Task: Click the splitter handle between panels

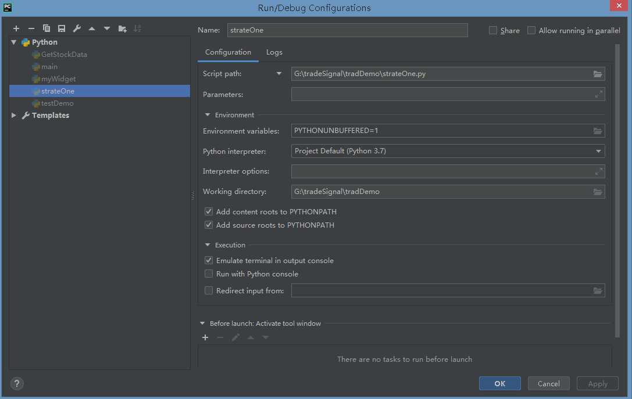Action: point(192,196)
